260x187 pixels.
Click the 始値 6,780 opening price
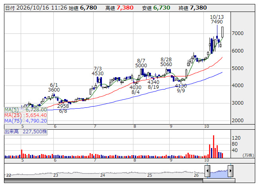83,8
